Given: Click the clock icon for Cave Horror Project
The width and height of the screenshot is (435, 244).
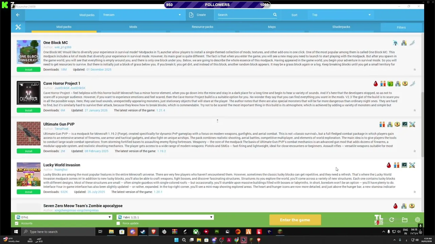Looking at the screenshot, I should pos(405,84).
